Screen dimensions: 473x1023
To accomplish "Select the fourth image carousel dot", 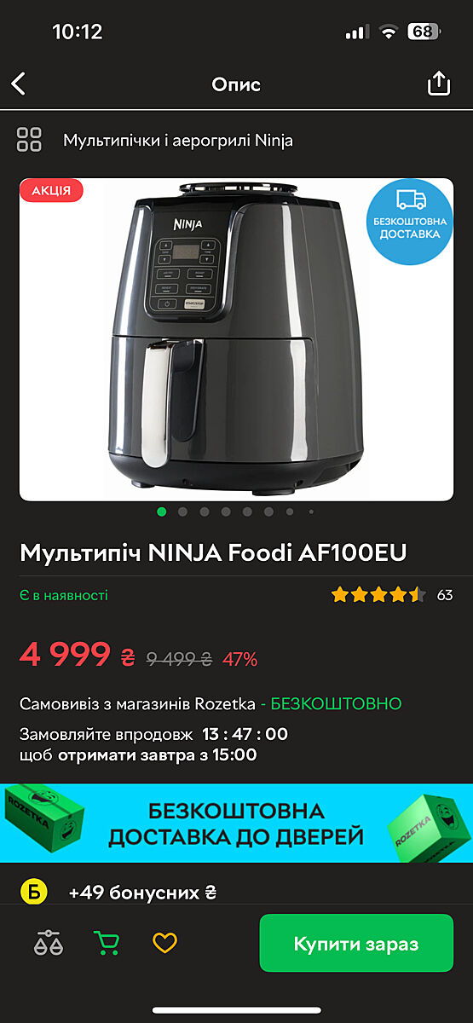I will click(226, 512).
